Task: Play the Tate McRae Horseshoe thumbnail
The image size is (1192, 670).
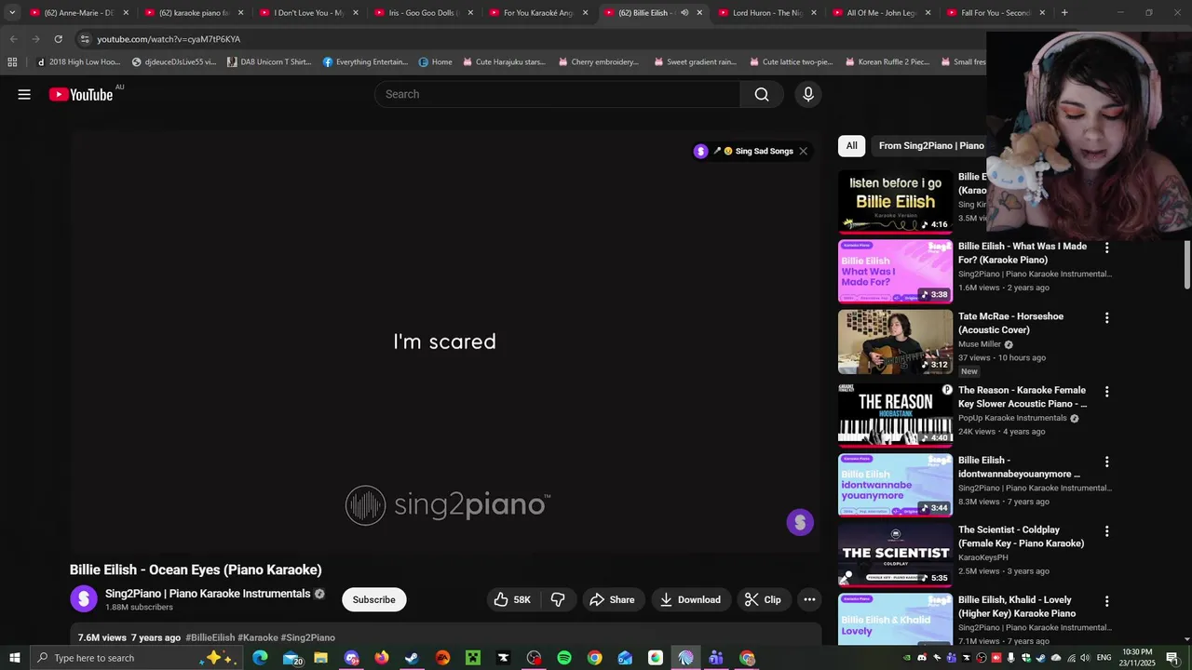Action: tap(895, 342)
